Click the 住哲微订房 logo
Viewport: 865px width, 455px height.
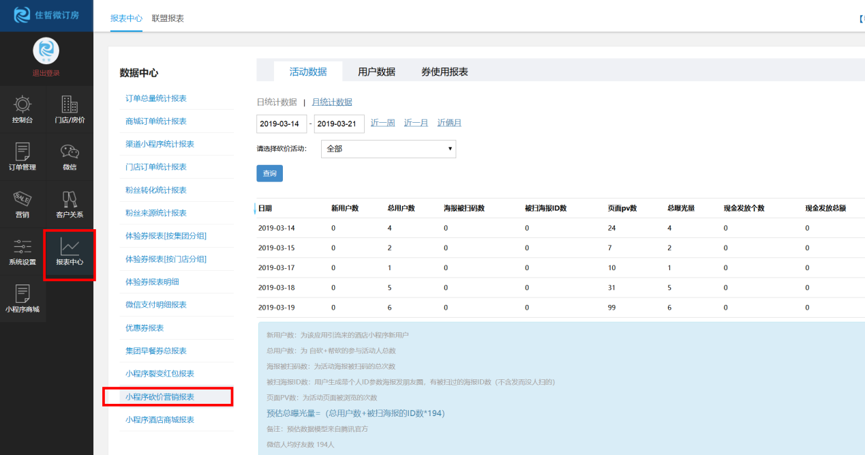click(x=46, y=16)
